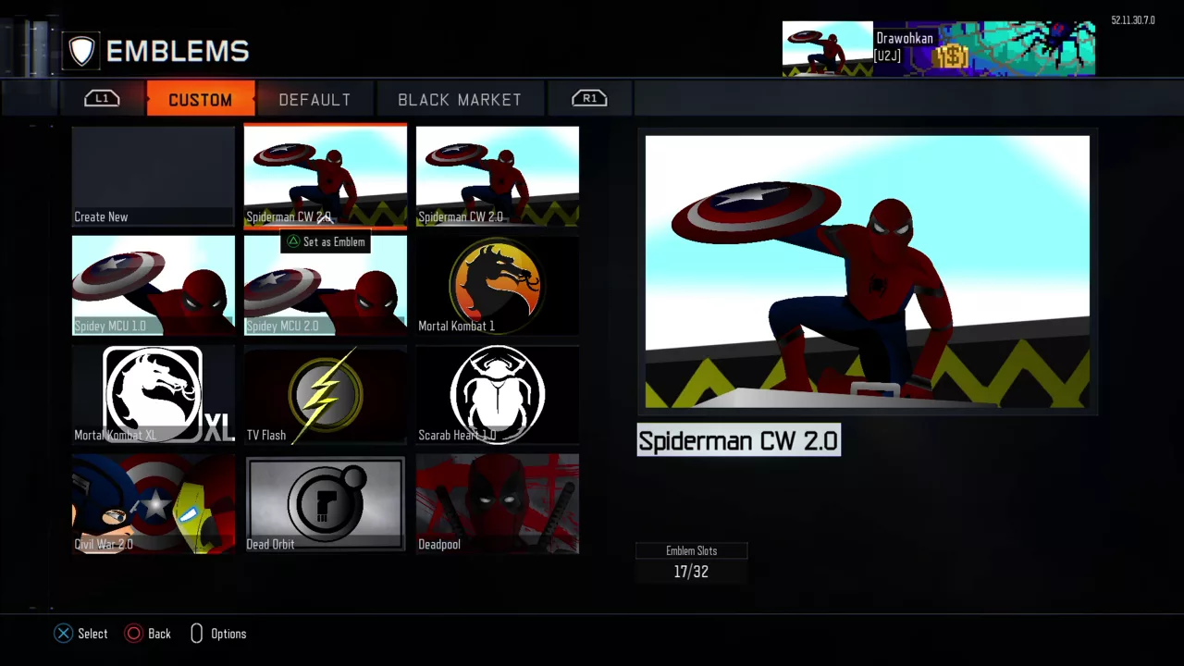This screenshot has height=666, width=1184.
Task: Pick the TV Flash emblem
Action: [x=326, y=394]
